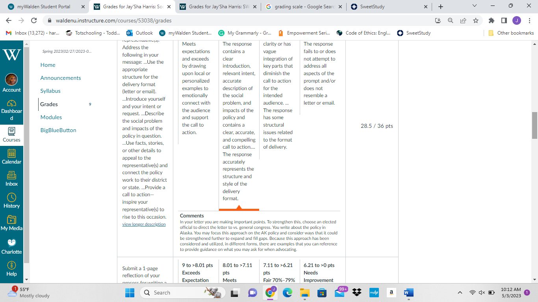Open Modules in course navigation
The height and width of the screenshot is (302, 538).
[51, 117]
